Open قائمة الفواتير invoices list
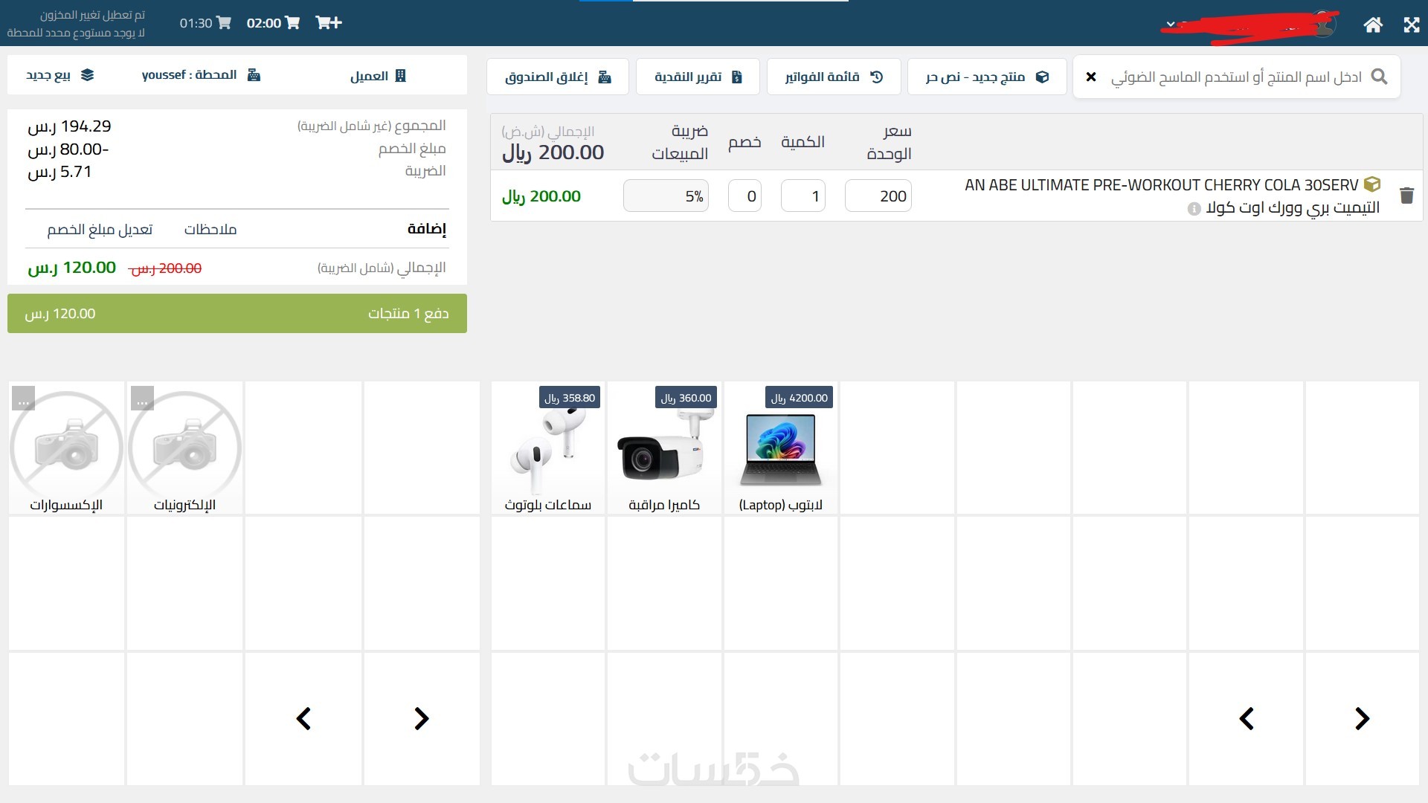Viewport: 1428px width, 803px height. (x=833, y=77)
